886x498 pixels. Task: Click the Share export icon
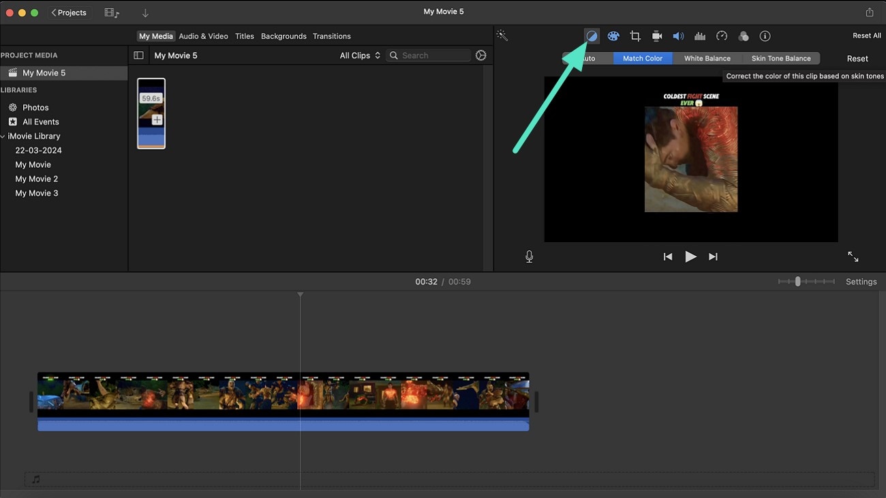870,12
